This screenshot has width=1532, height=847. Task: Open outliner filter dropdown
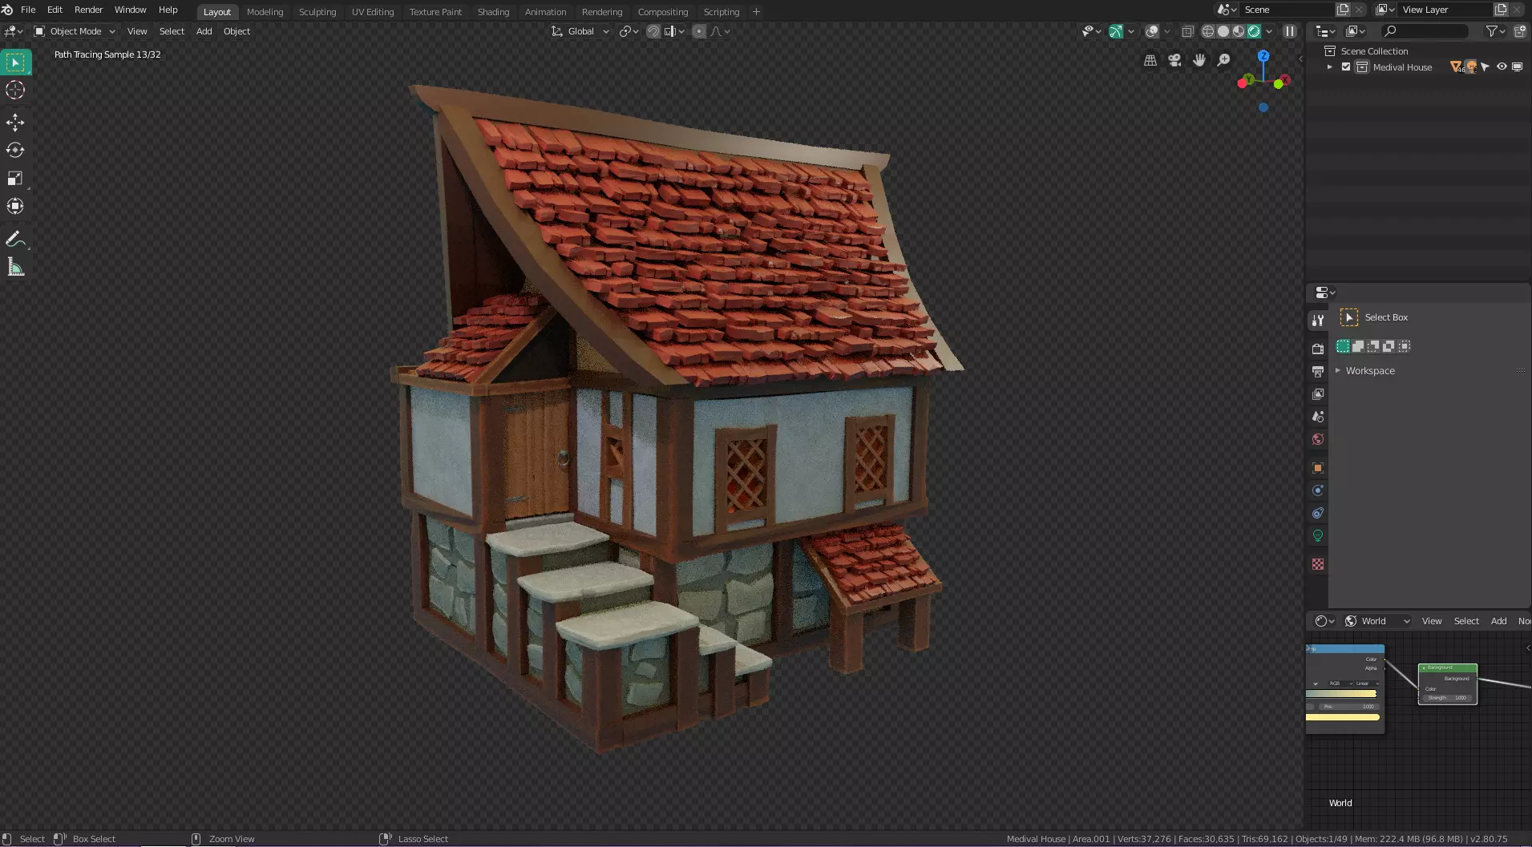coord(1495,31)
